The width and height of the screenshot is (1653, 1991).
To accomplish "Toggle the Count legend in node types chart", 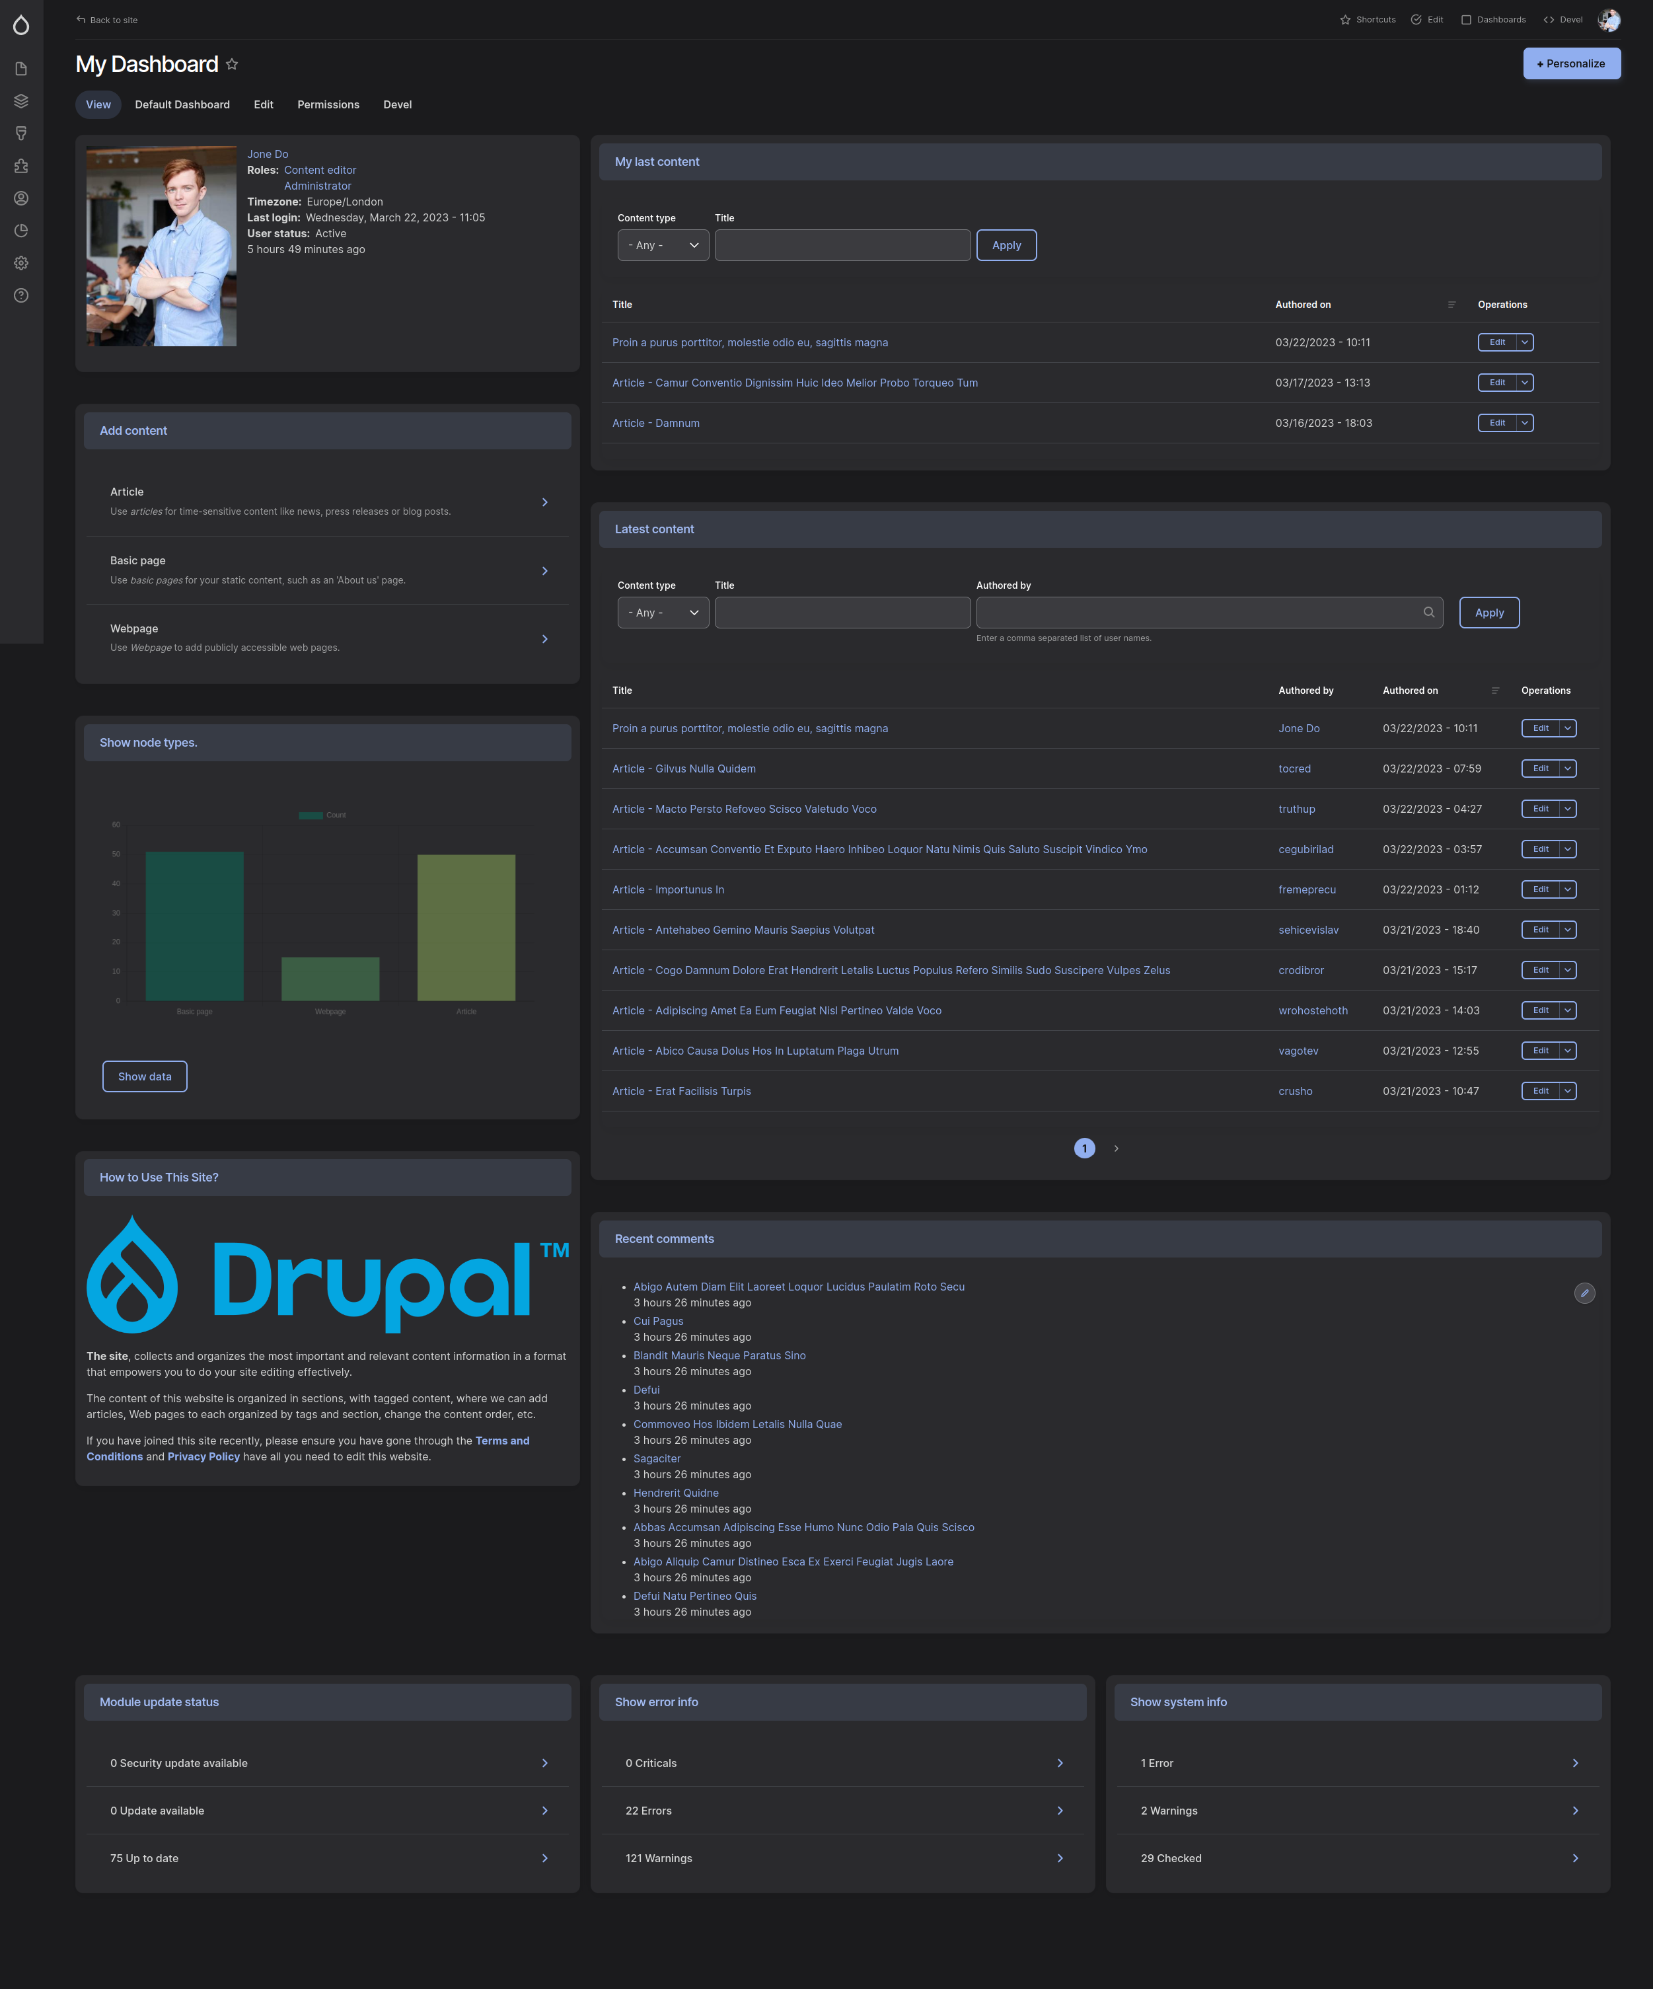I will coord(322,815).
